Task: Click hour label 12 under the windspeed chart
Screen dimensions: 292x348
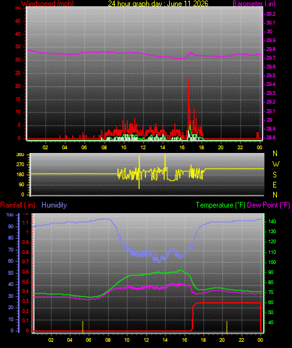Action: pos(143,147)
